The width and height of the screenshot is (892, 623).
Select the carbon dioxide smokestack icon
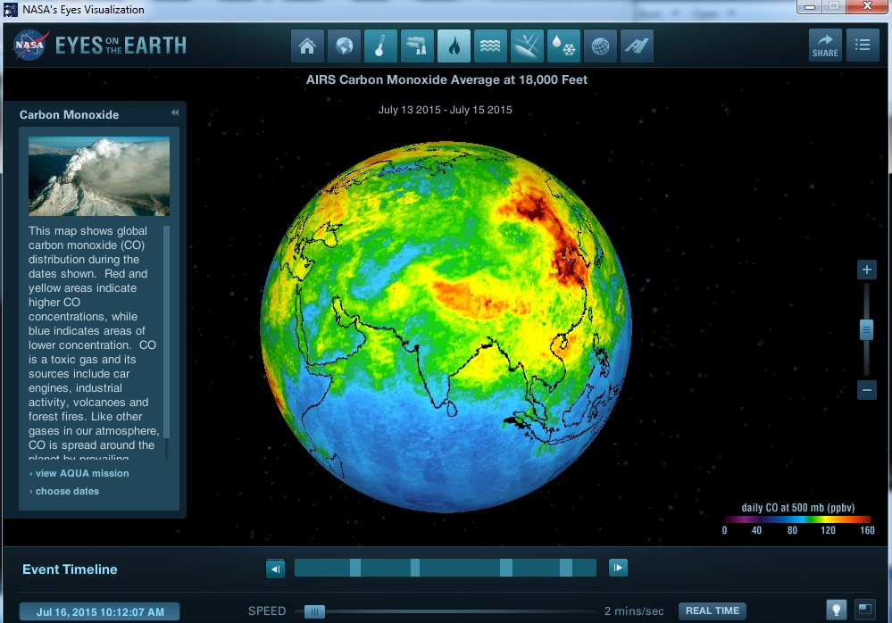pyautogui.click(x=417, y=46)
